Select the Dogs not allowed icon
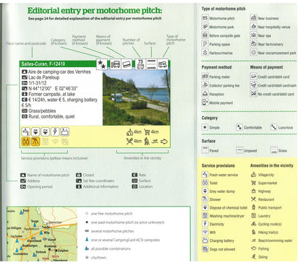 coord(205,249)
